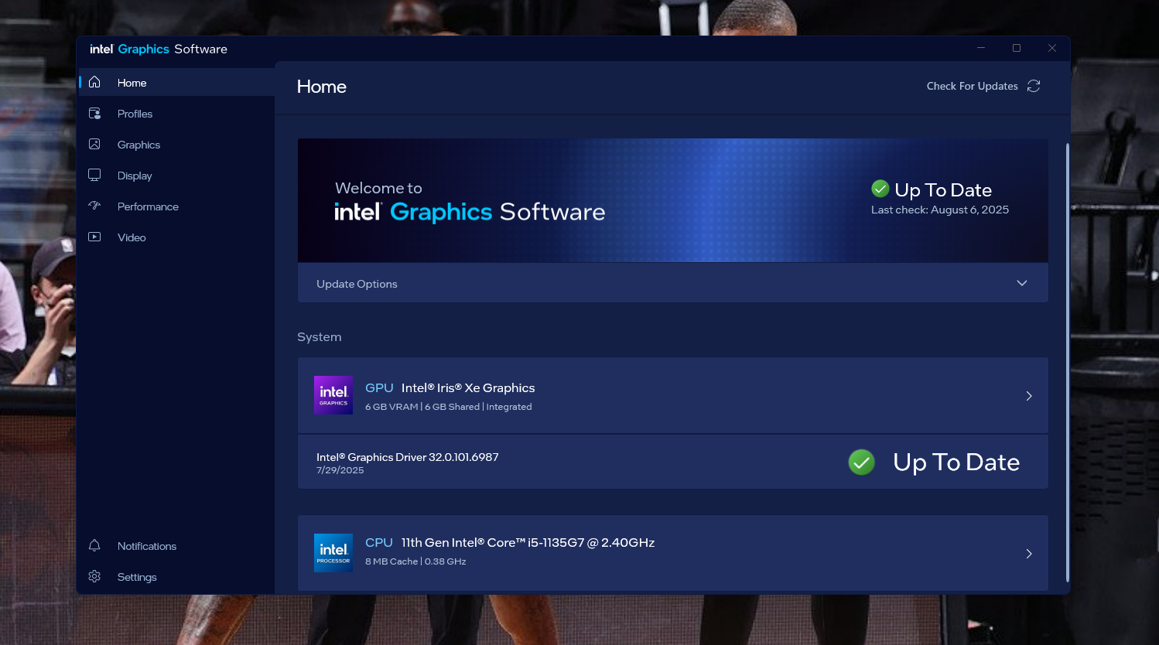Click the Intel Graphics Driver 32.0.101.6987 text
The width and height of the screenshot is (1159, 645).
(x=408, y=457)
